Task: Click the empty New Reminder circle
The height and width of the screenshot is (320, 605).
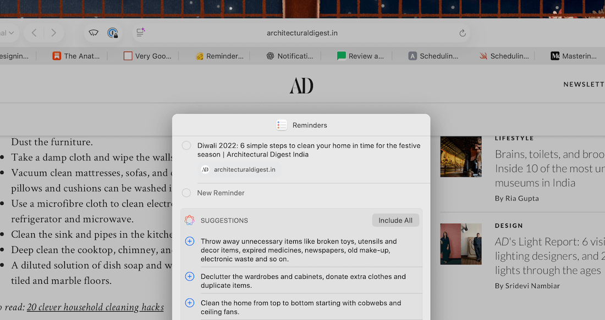Action: tap(186, 193)
